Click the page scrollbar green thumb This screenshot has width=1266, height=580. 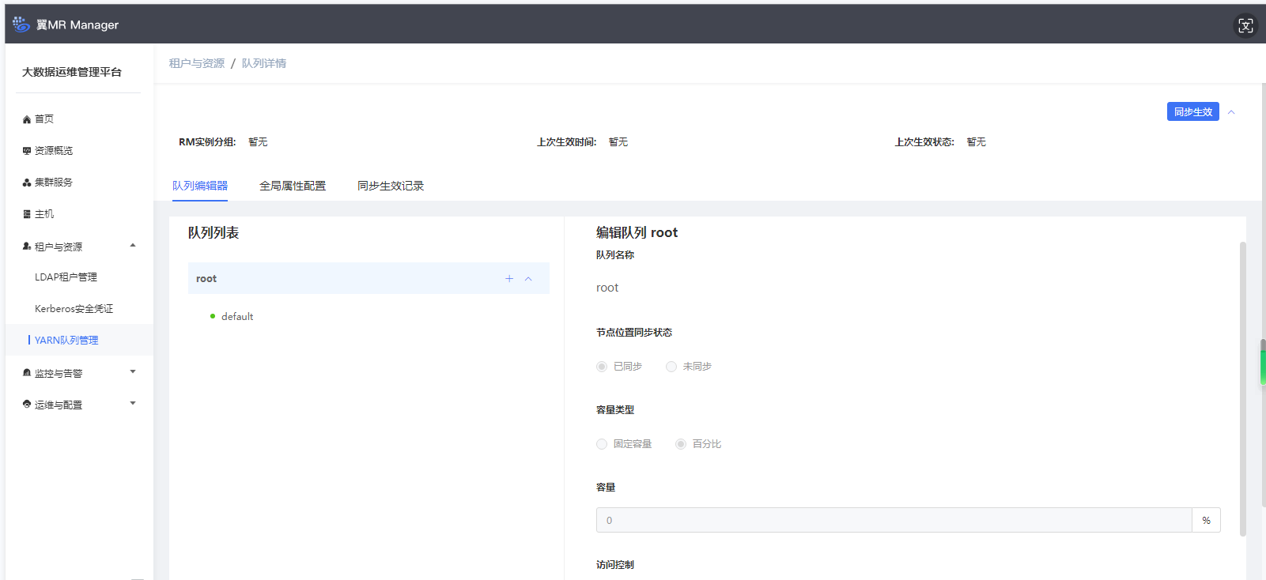[x=1263, y=367]
